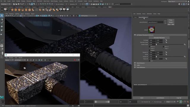Click the Save Scene icon in the status line
The image size is (190, 107).
click(18, 4)
